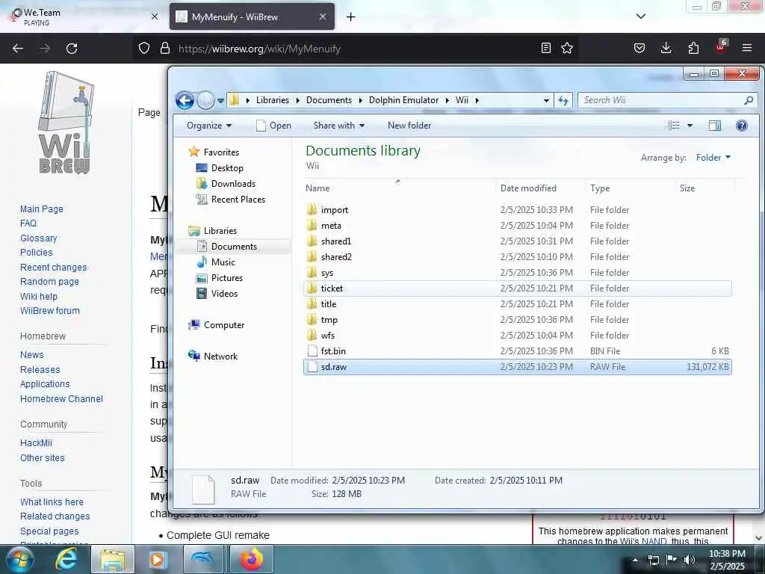The width and height of the screenshot is (765, 574).
Task: Select the ticket folder
Action: pyautogui.click(x=517, y=288)
